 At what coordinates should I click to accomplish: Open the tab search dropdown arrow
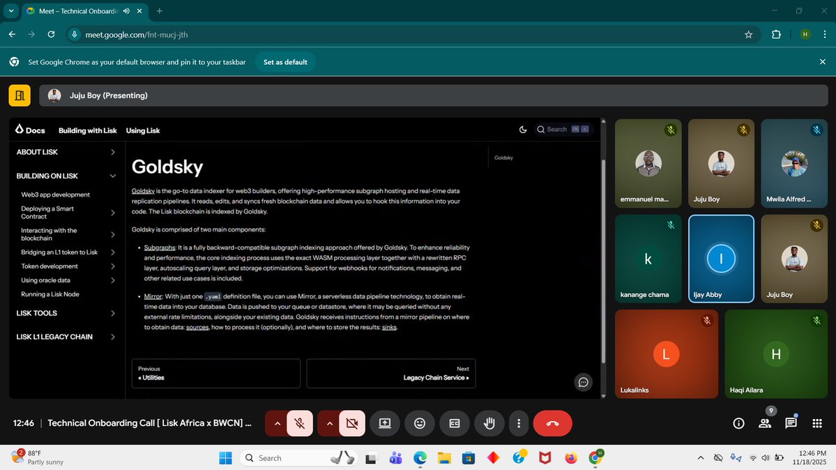(x=11, y=10)
